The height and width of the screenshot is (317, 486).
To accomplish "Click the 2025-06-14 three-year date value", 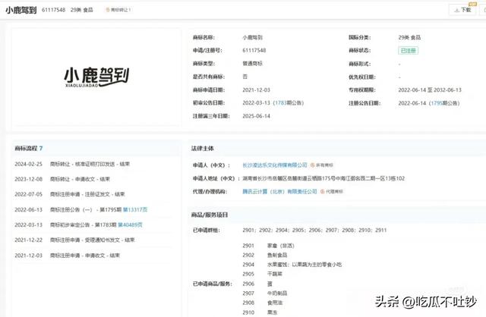I will [x=257, y=116].
